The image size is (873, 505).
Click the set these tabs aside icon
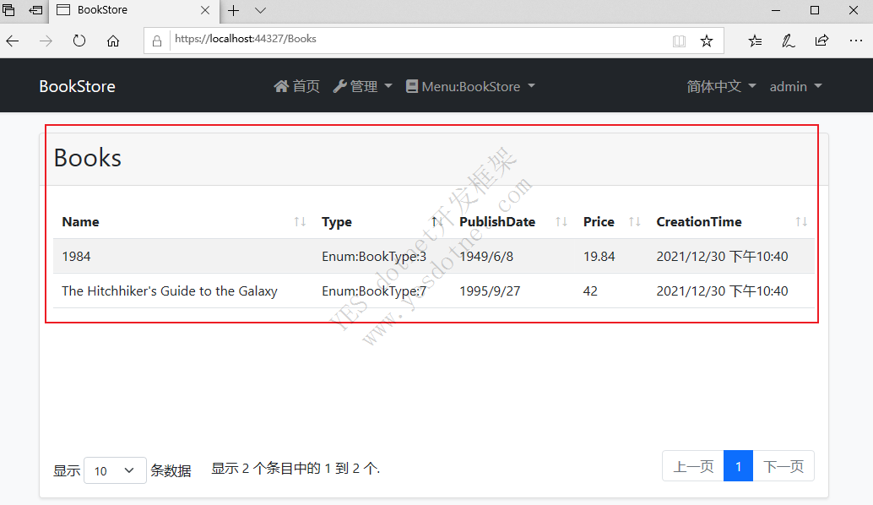tap(35, 10)
